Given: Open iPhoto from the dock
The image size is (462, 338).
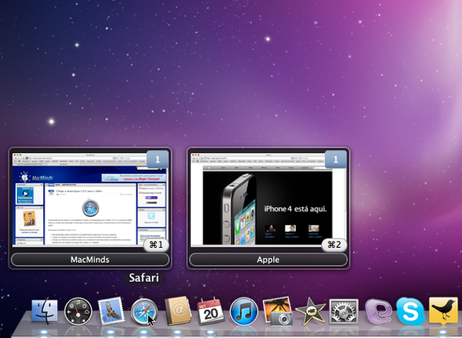Looking at the screenshot, I should (276, 313).
